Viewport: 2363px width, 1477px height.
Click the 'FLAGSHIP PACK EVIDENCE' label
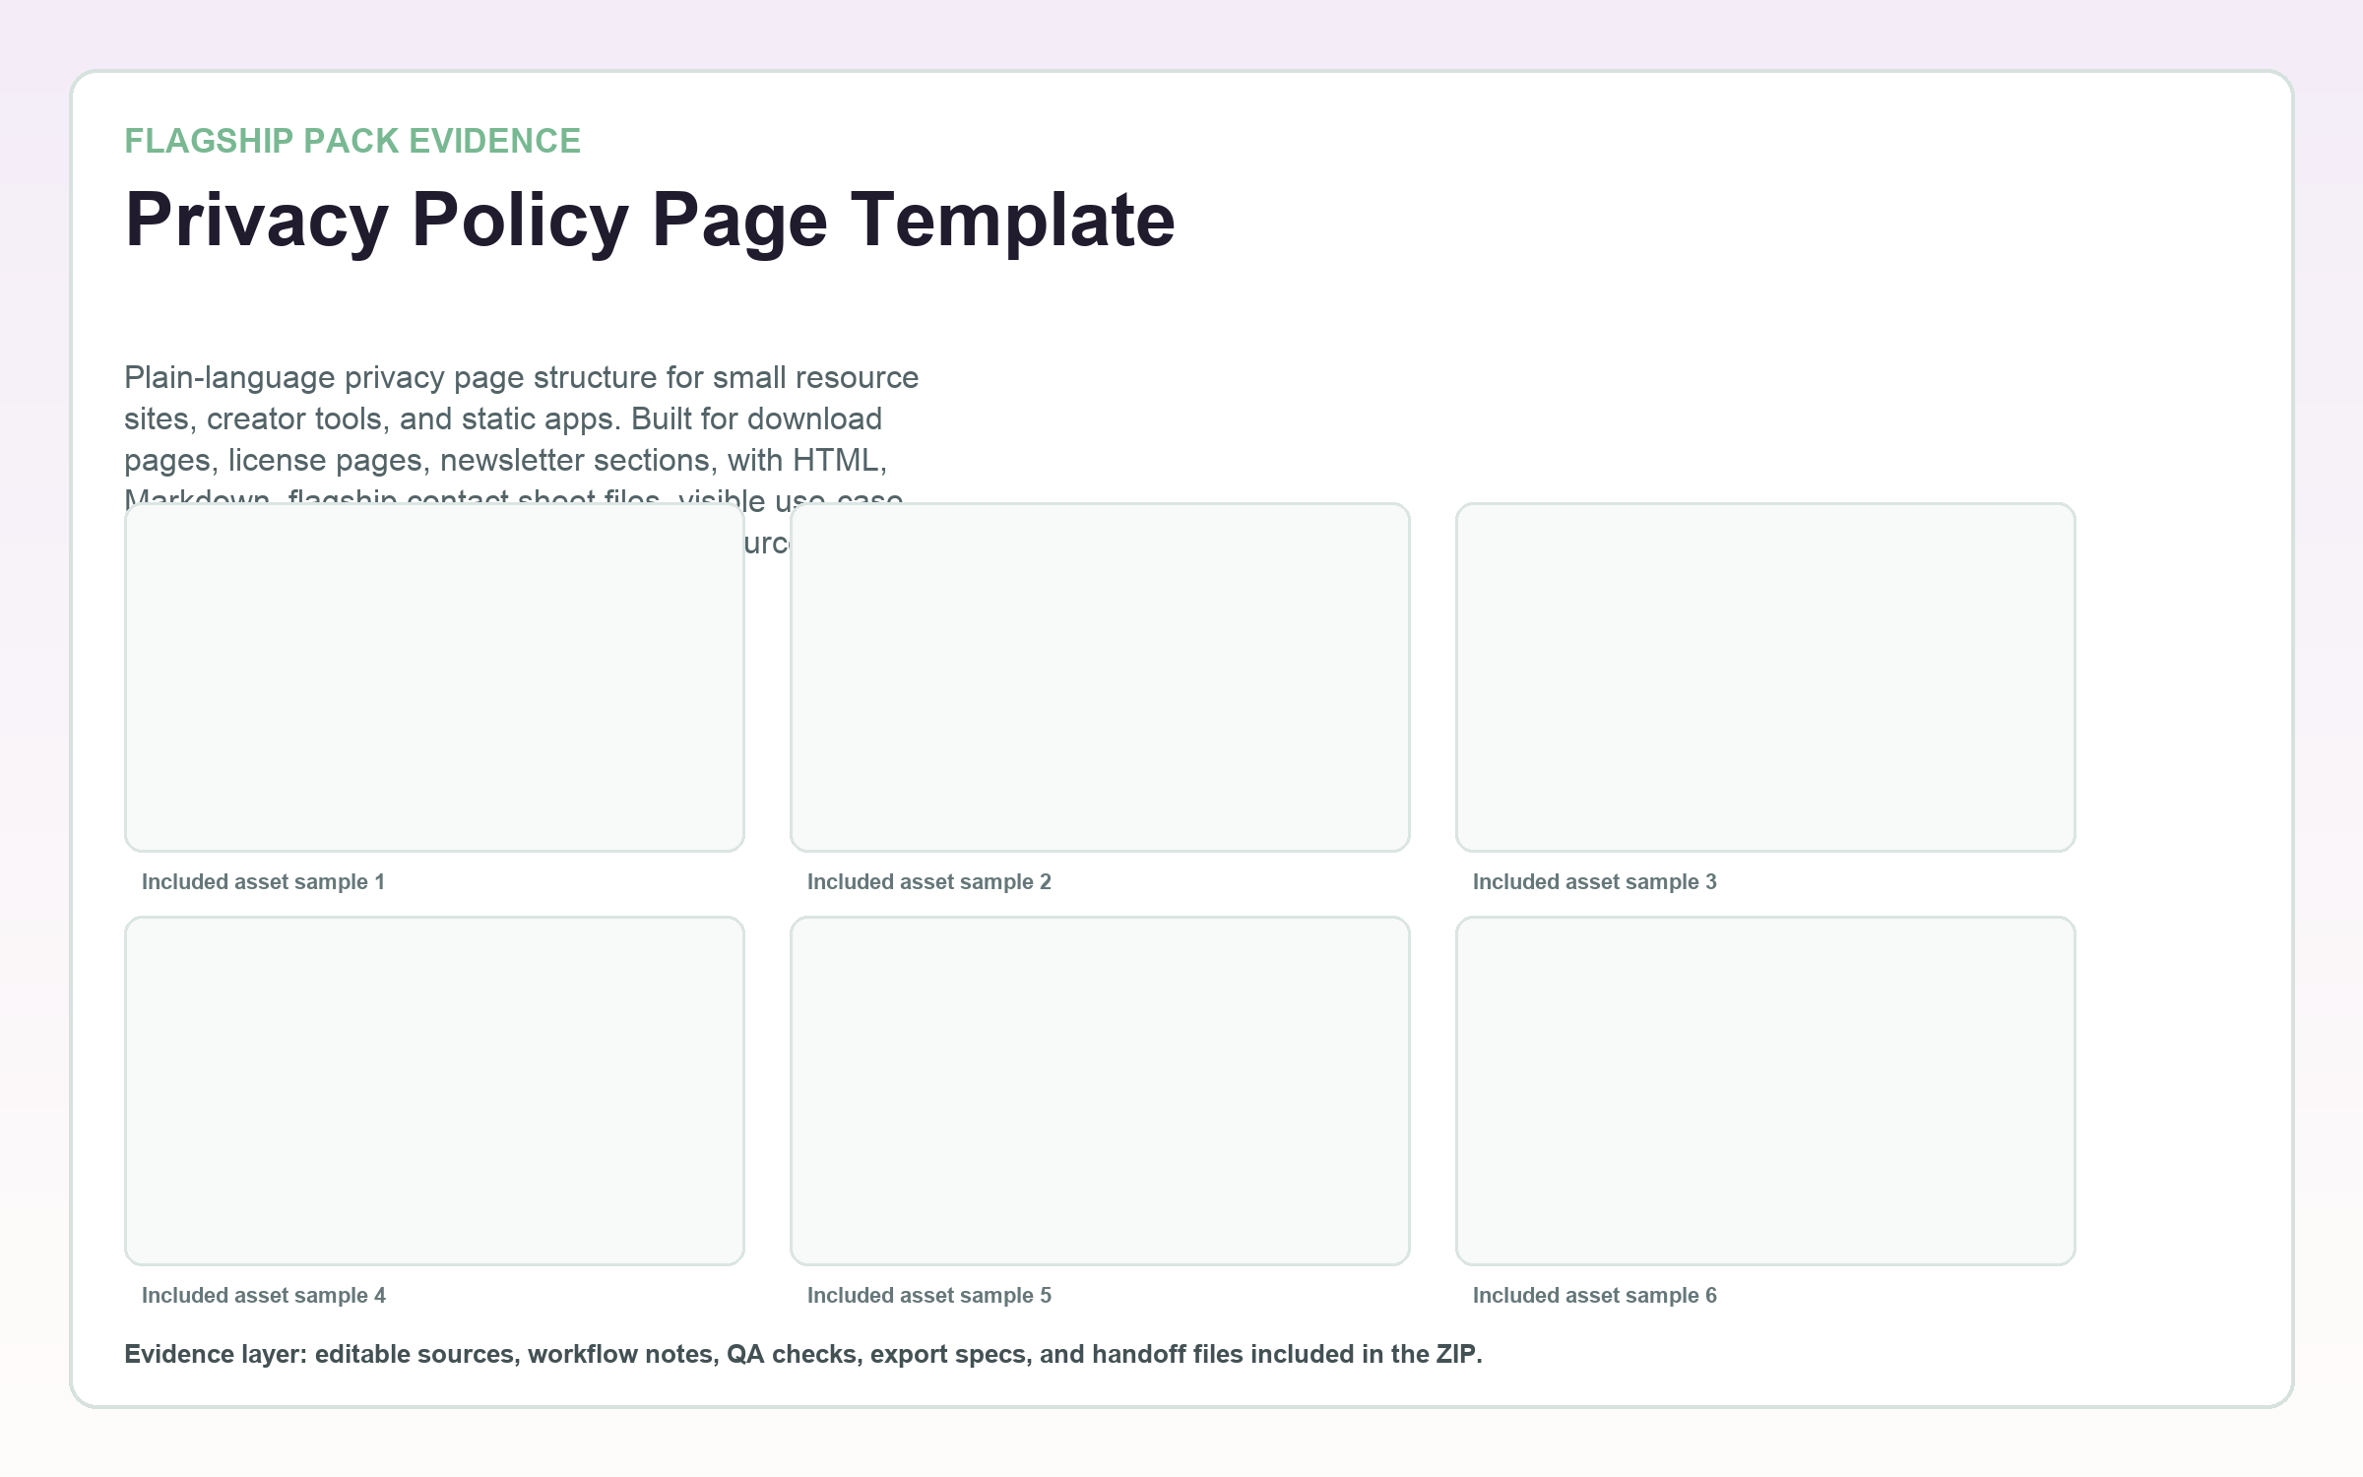(352, 141)
